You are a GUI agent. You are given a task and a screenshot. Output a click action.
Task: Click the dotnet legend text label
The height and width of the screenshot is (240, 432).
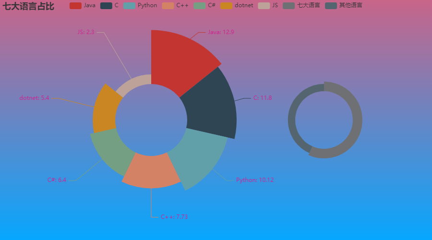244,5
